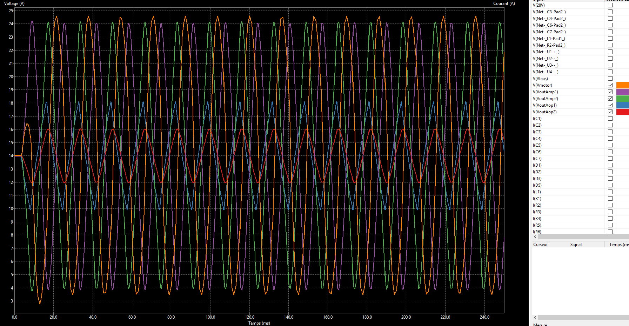Select the V(Net-_C7-Pad2_) signal name

(549, 32)
